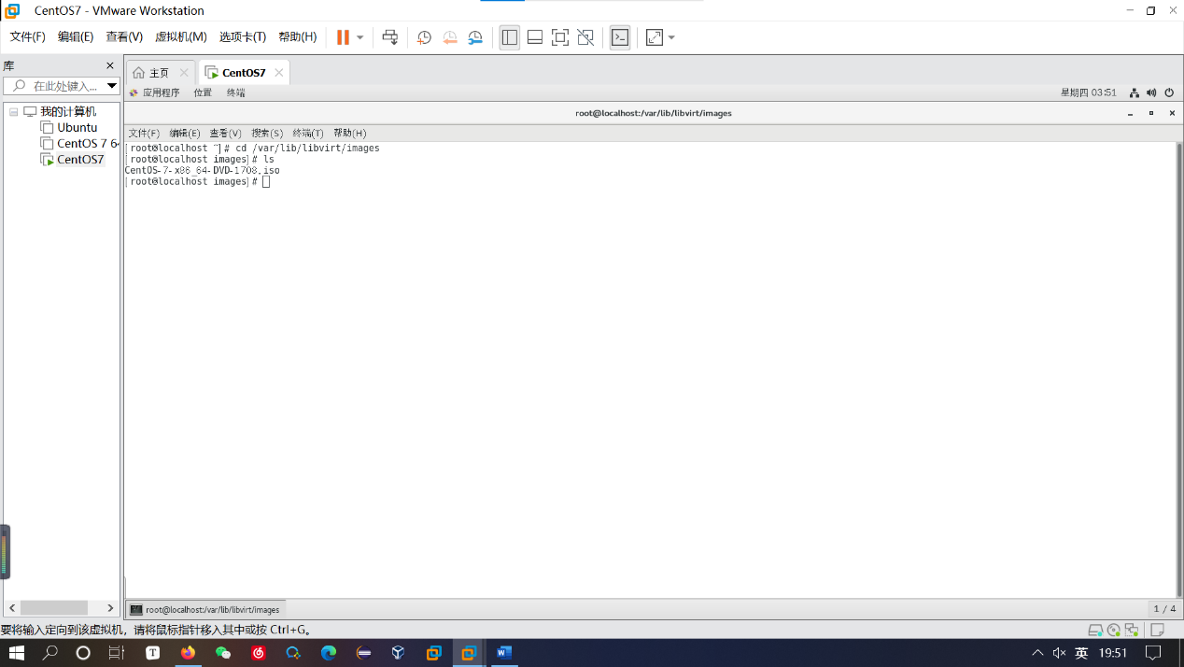Viewport: 1184px width, 667px height.
Task: Open Word from the Windows taskbar
Action: coord(504,653)
